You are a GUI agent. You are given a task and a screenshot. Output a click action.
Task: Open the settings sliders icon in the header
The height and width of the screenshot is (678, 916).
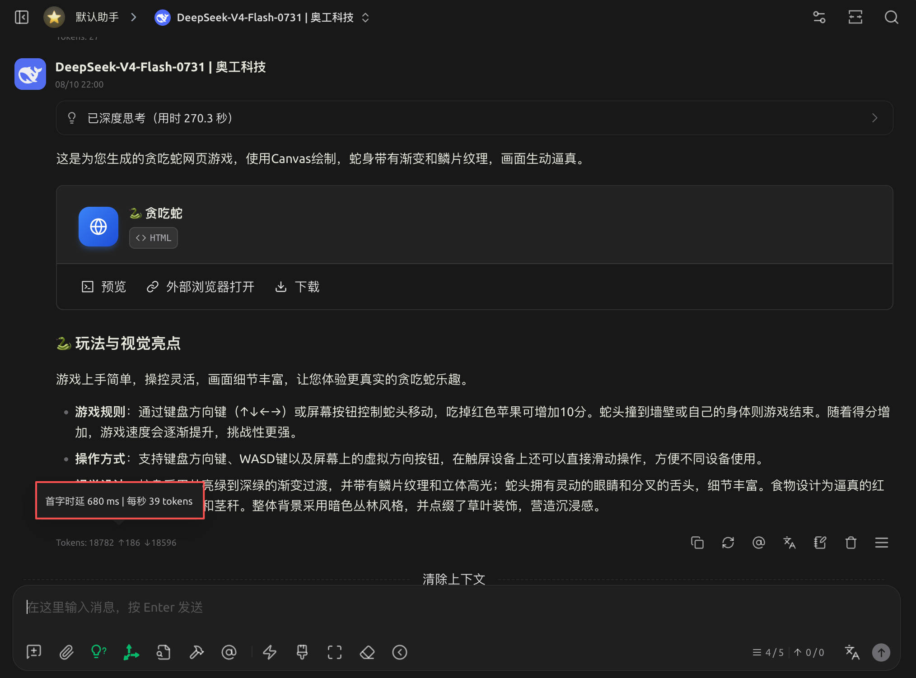pos(819,17)
